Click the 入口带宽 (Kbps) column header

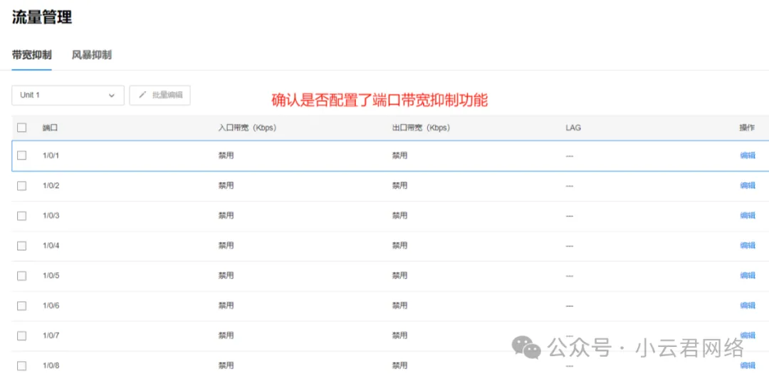pos(247,128)
